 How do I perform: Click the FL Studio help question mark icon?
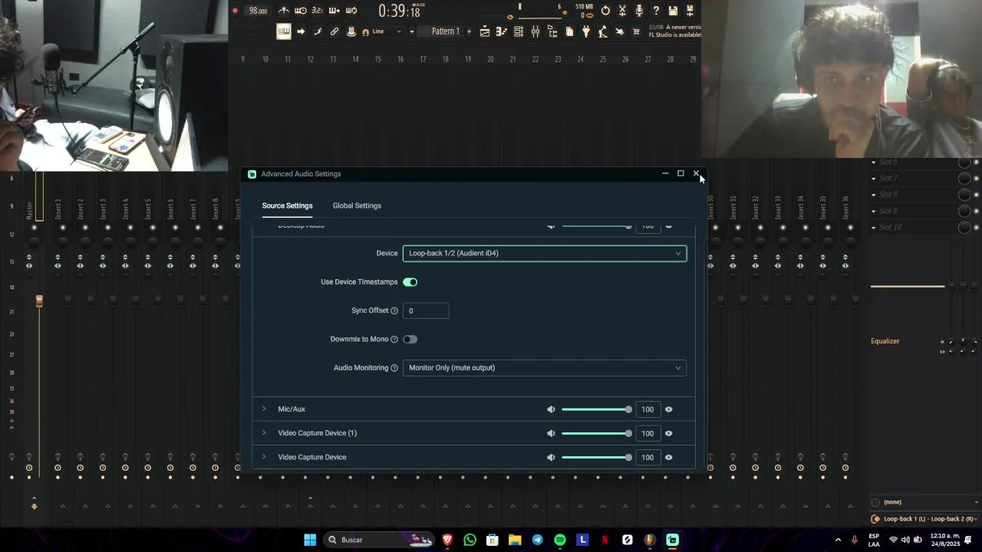click(656, 11)
